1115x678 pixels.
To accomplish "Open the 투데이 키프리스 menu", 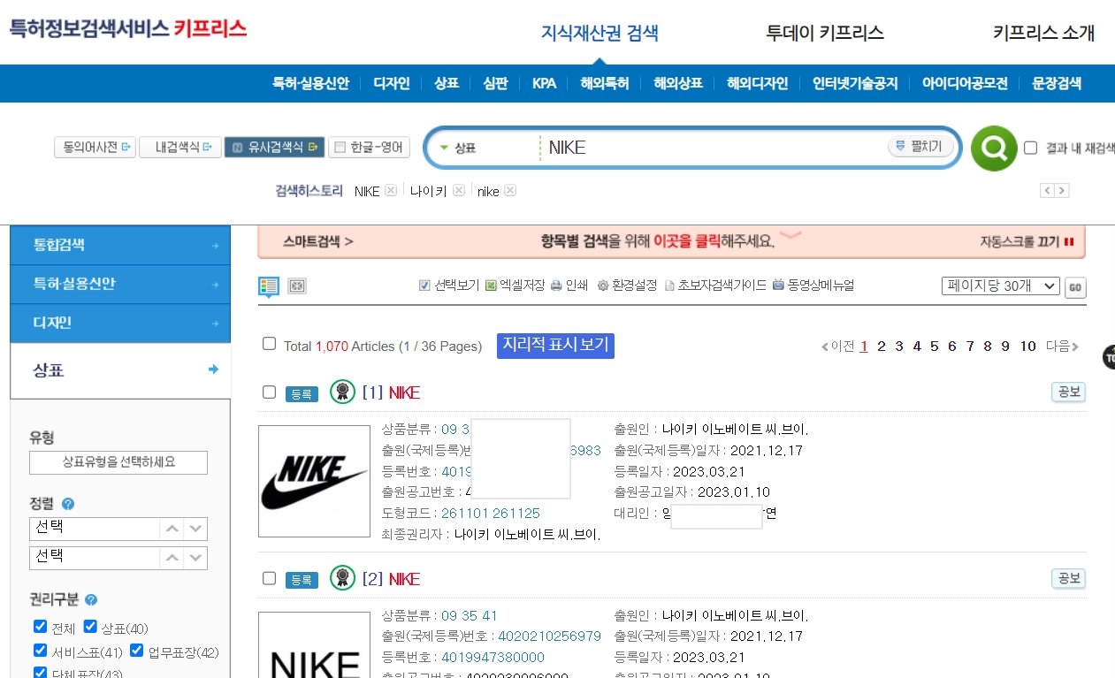I will tap(823, 33).
